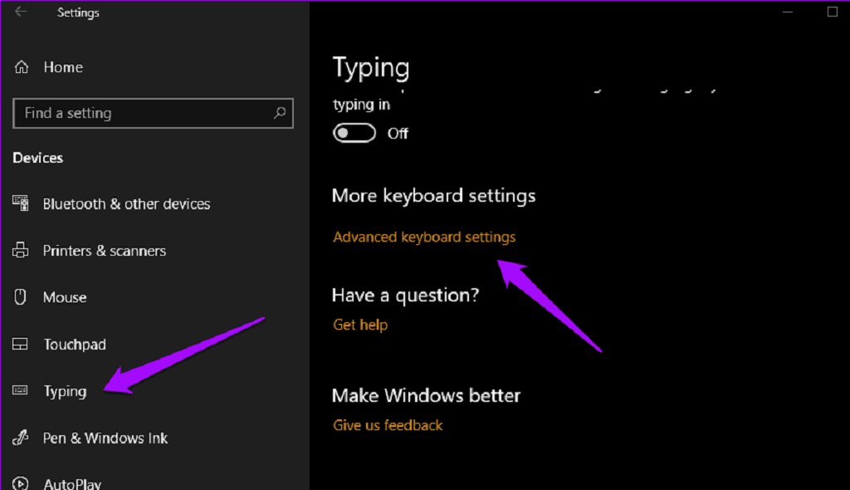Open Advanced keyboard settings link
The width and height of the screenshot is (850, 490).
pos(424,238)
